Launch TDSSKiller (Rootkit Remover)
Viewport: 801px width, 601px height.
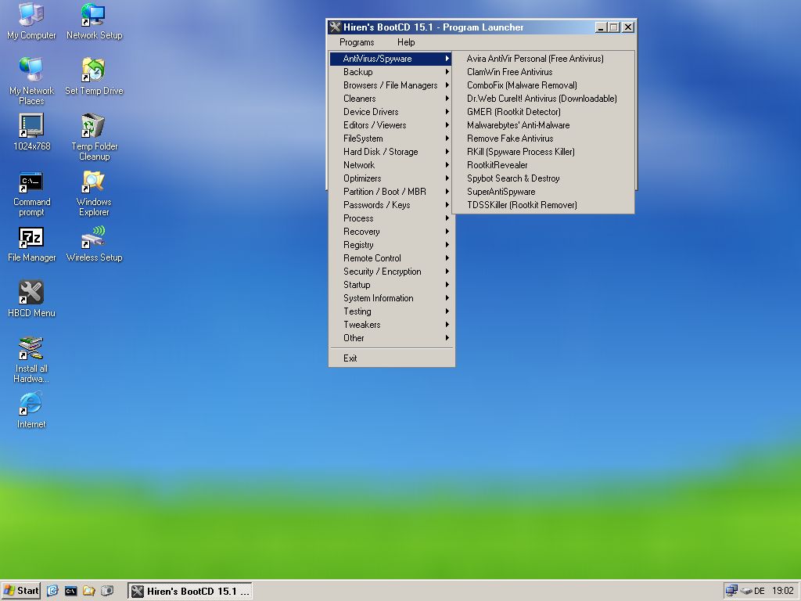click(543, 205)
